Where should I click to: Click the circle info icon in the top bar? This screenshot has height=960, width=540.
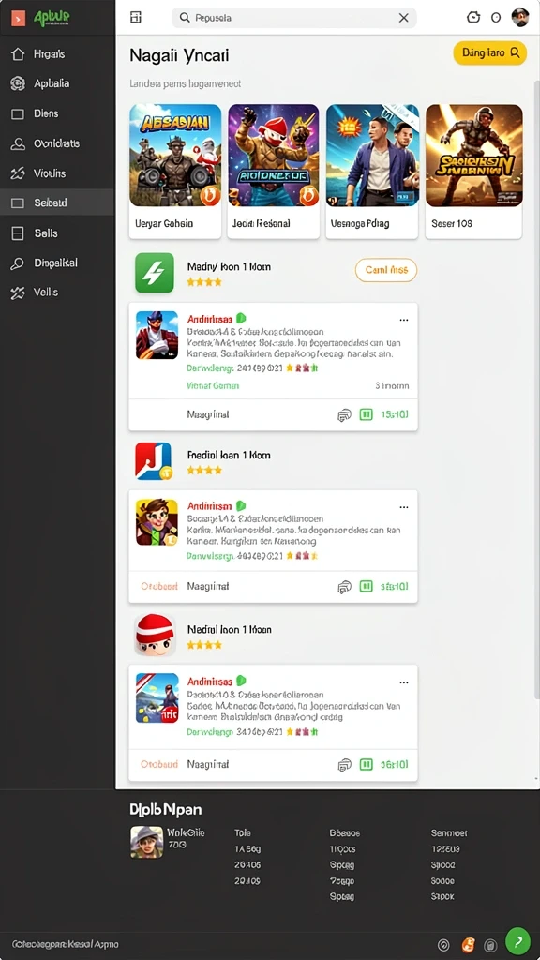(496, 18)
